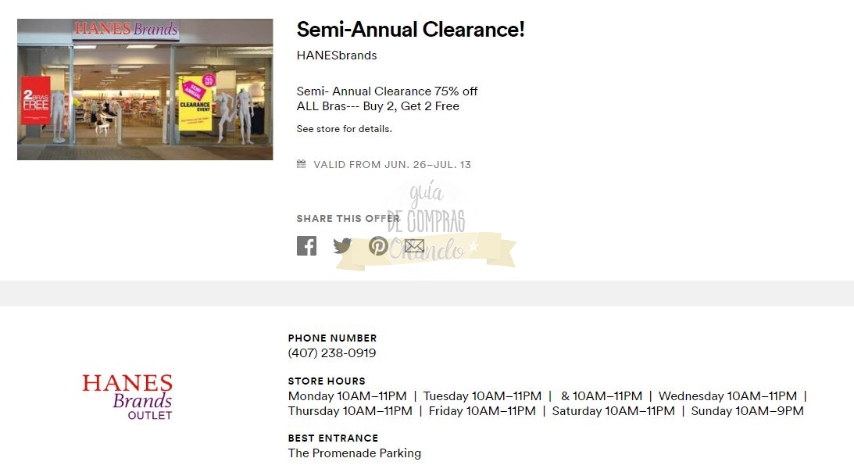854x476 pixels.
Task: Click the phone number (407) 238-0919
Action: pyautogui.click(x=332, y=353)
